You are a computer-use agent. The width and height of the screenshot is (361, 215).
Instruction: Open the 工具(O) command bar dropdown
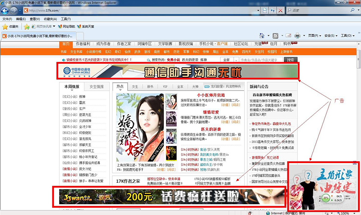pyautogui.click(x=348, y=36)
